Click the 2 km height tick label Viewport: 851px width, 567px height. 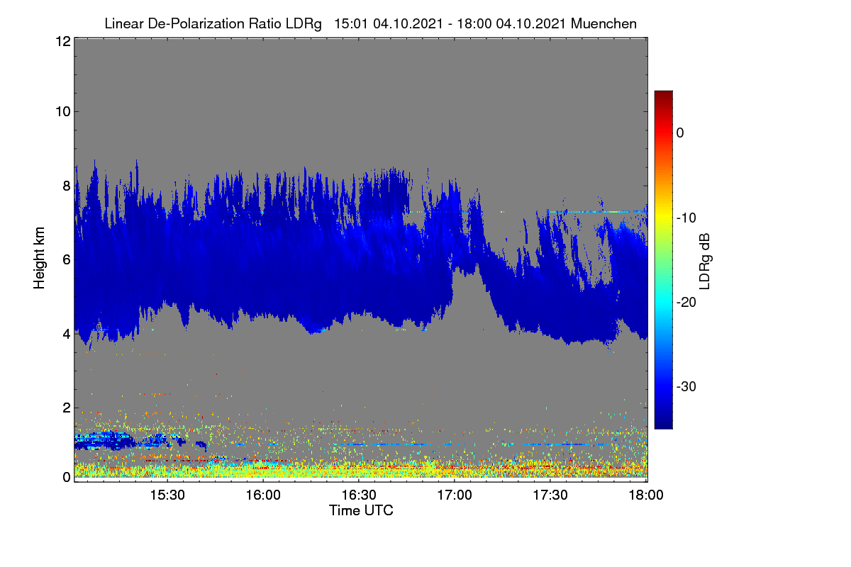point(66,408)
